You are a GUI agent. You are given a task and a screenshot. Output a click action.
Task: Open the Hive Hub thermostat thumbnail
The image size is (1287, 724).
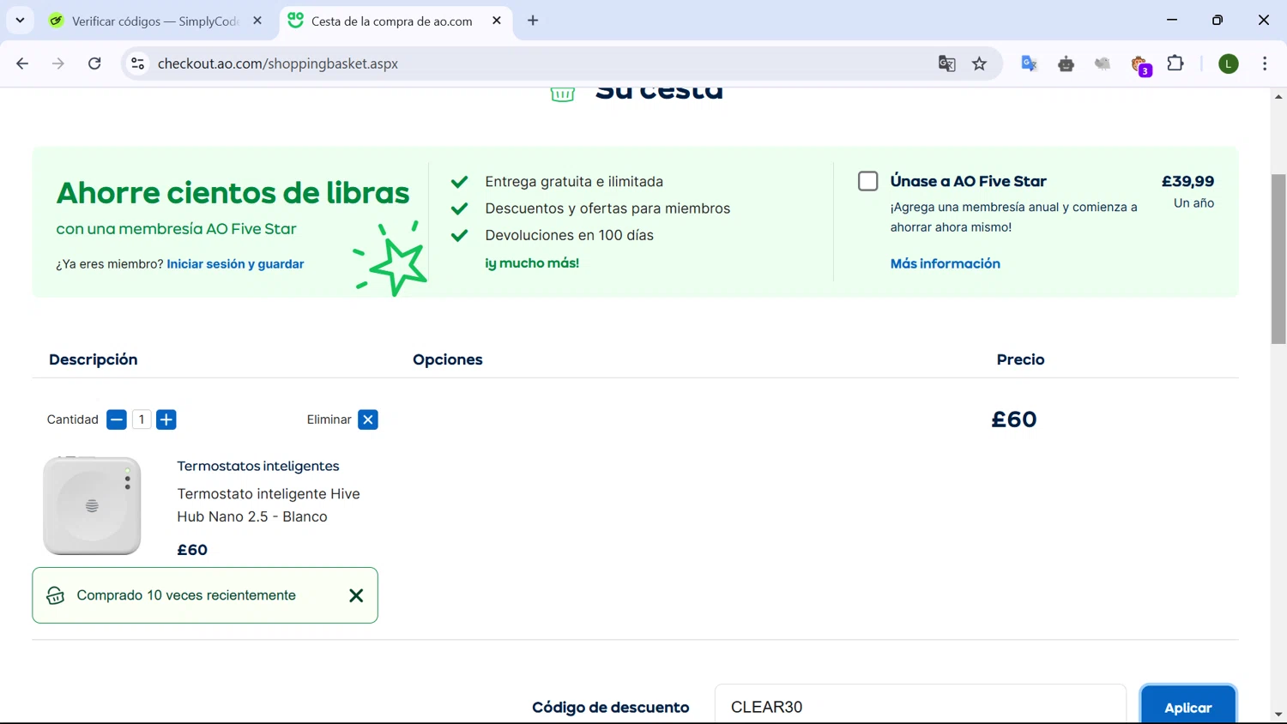[92, 505]
